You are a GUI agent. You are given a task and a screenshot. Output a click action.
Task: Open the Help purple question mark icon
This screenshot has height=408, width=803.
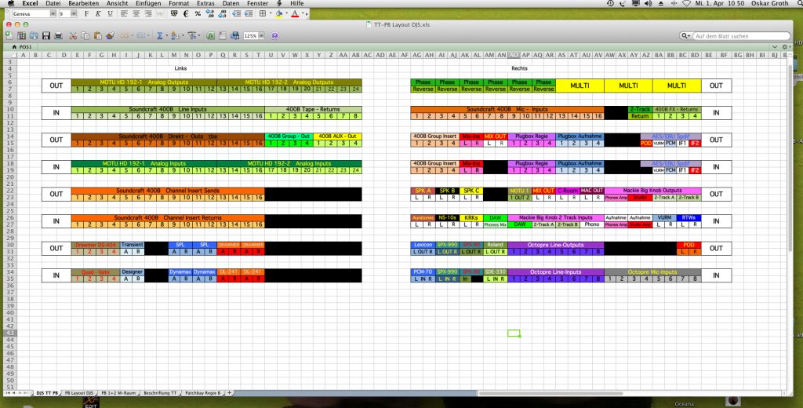pos(274,36)
